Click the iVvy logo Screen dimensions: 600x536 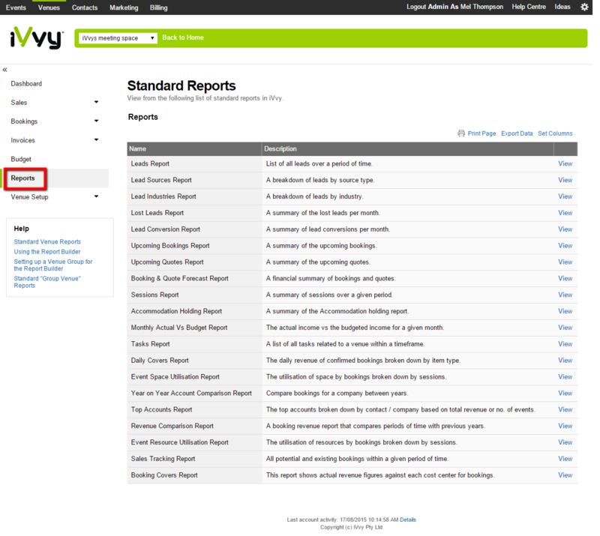click(x=37, y=37)
